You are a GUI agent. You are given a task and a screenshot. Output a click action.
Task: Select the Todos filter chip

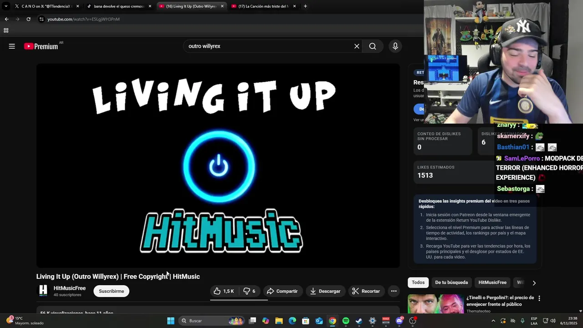click(x=418, y=282)
